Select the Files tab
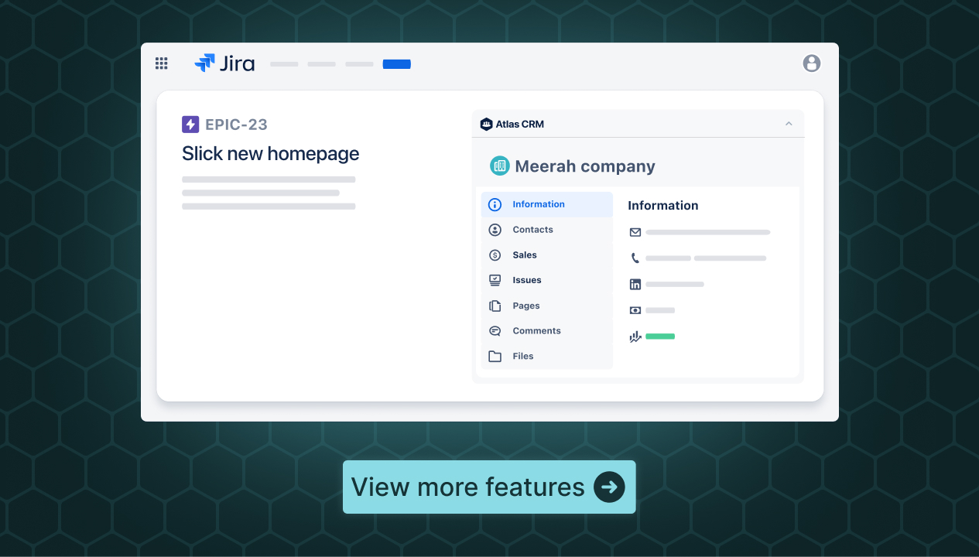This screenshot has width=979, height=557. [547, 356]
